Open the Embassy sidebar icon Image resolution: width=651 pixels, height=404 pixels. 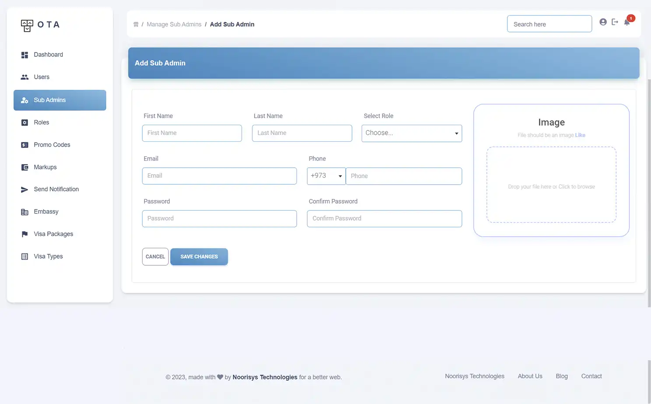[25, 211]
